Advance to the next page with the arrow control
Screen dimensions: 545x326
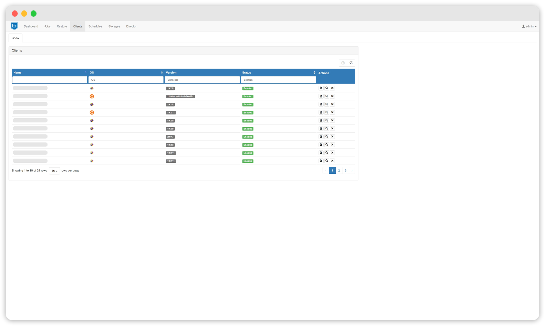[x=352, y=170]
